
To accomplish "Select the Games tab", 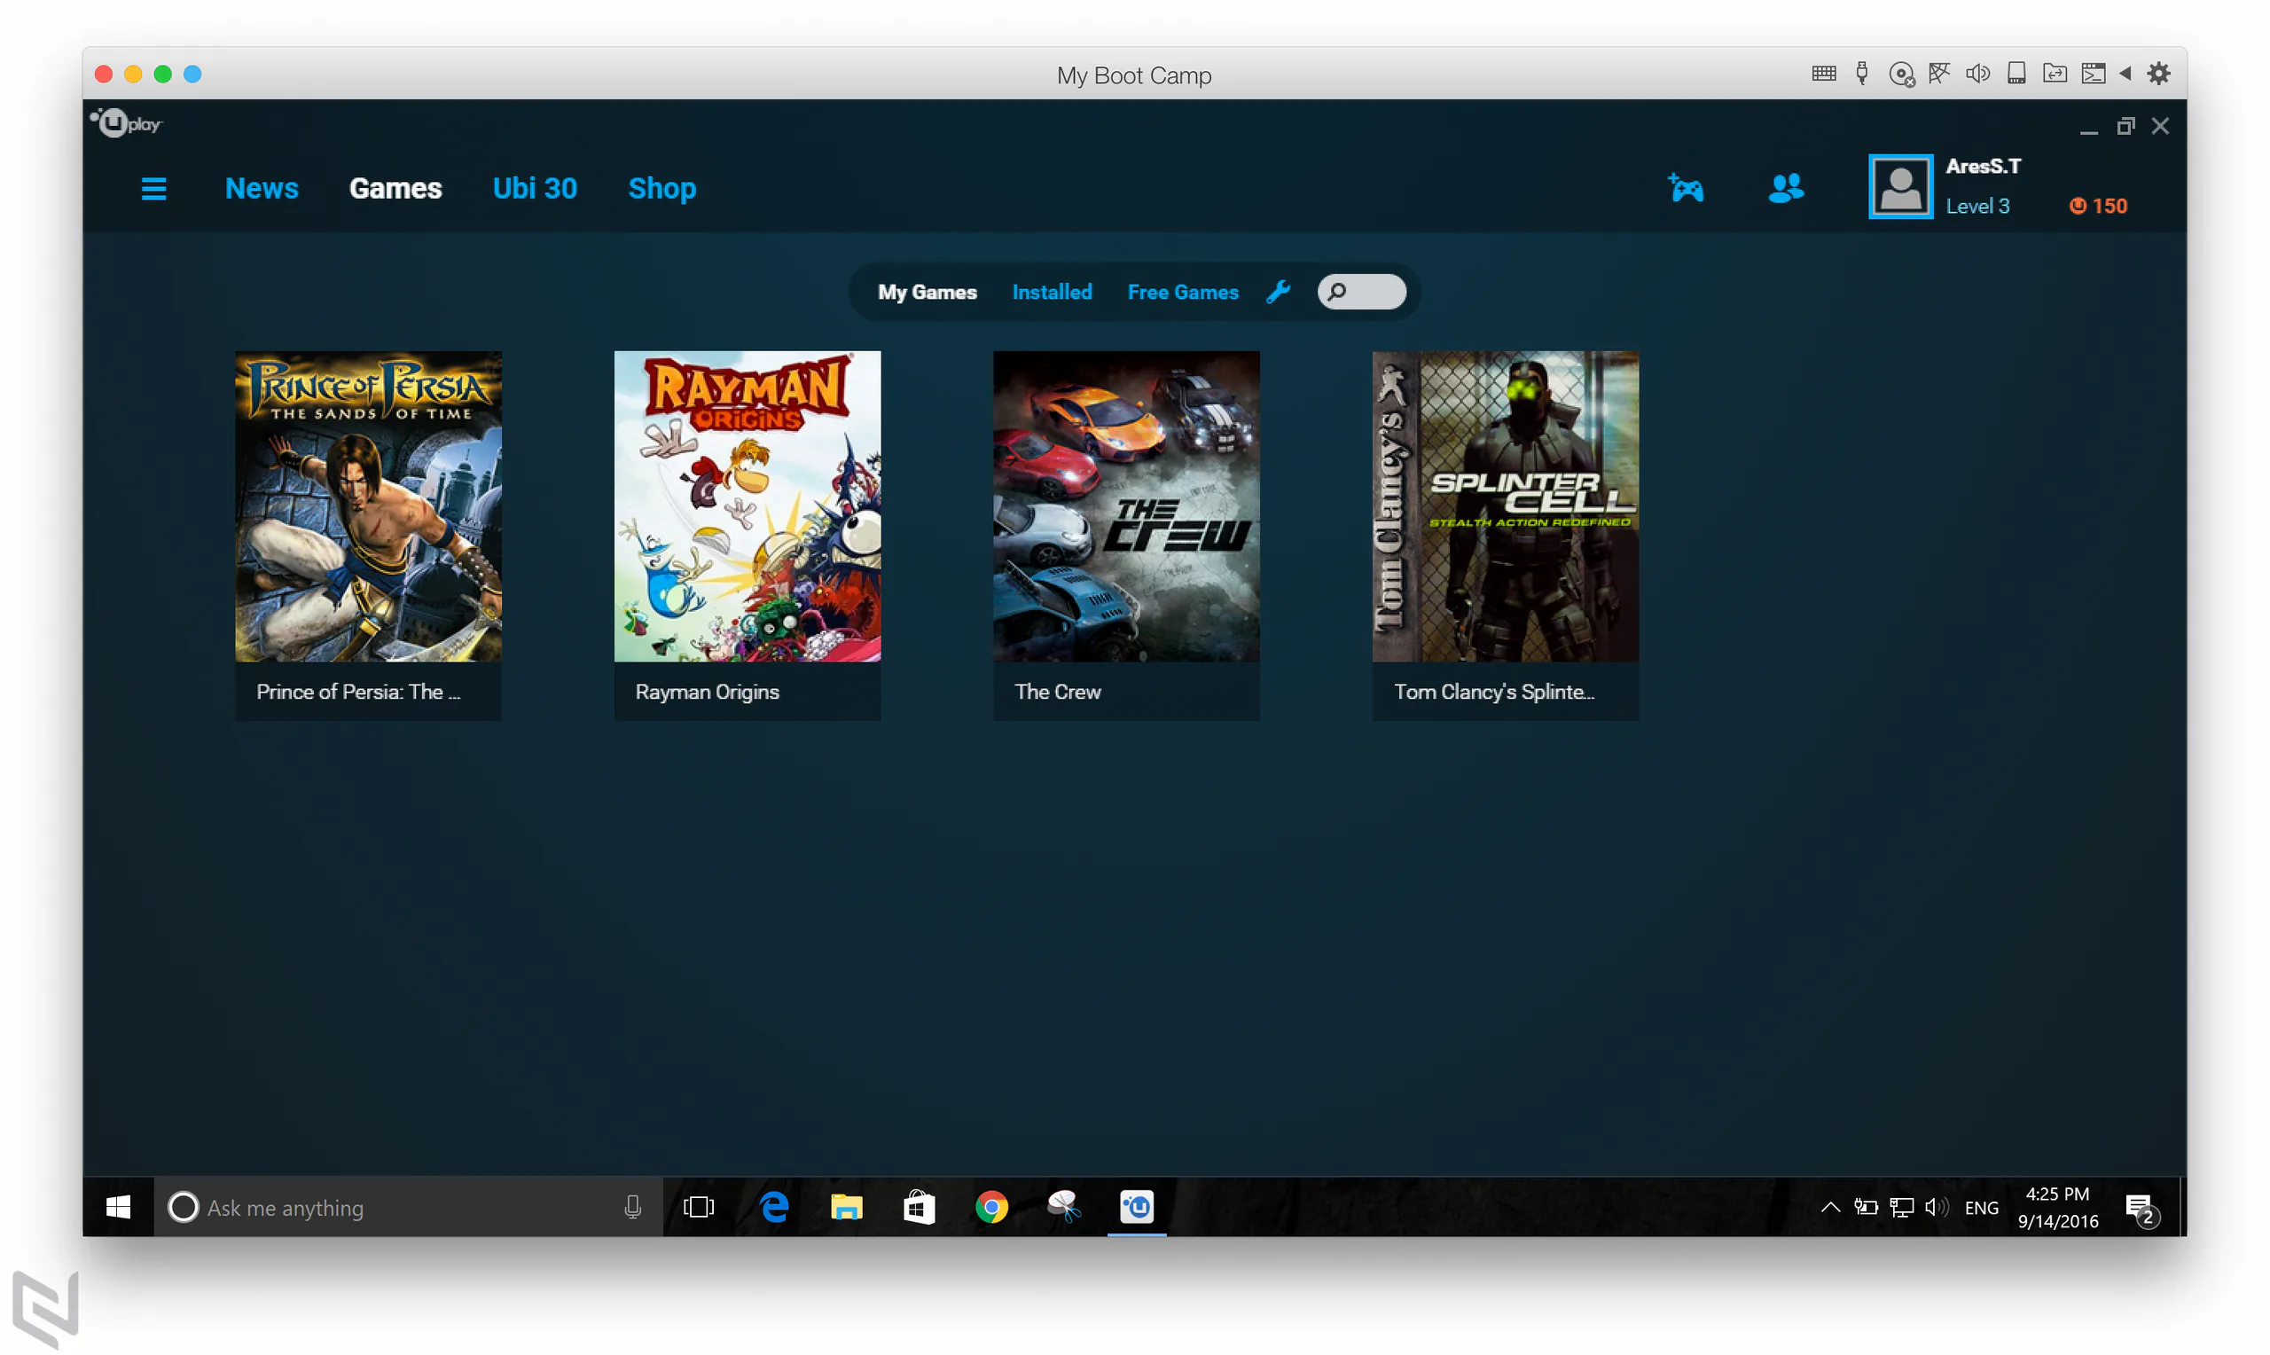I will [x=395, y=188].
